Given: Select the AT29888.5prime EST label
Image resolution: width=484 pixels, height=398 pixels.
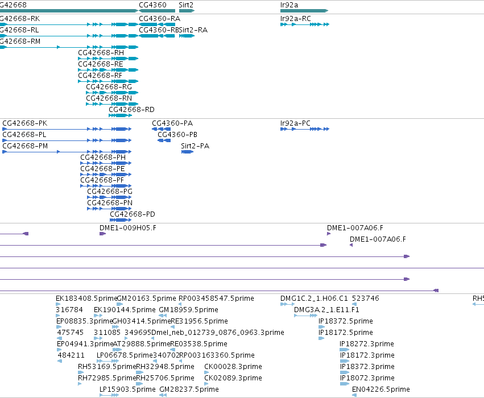Looking at the screenshot, I should pyautogui.click(x=142, y=345).
